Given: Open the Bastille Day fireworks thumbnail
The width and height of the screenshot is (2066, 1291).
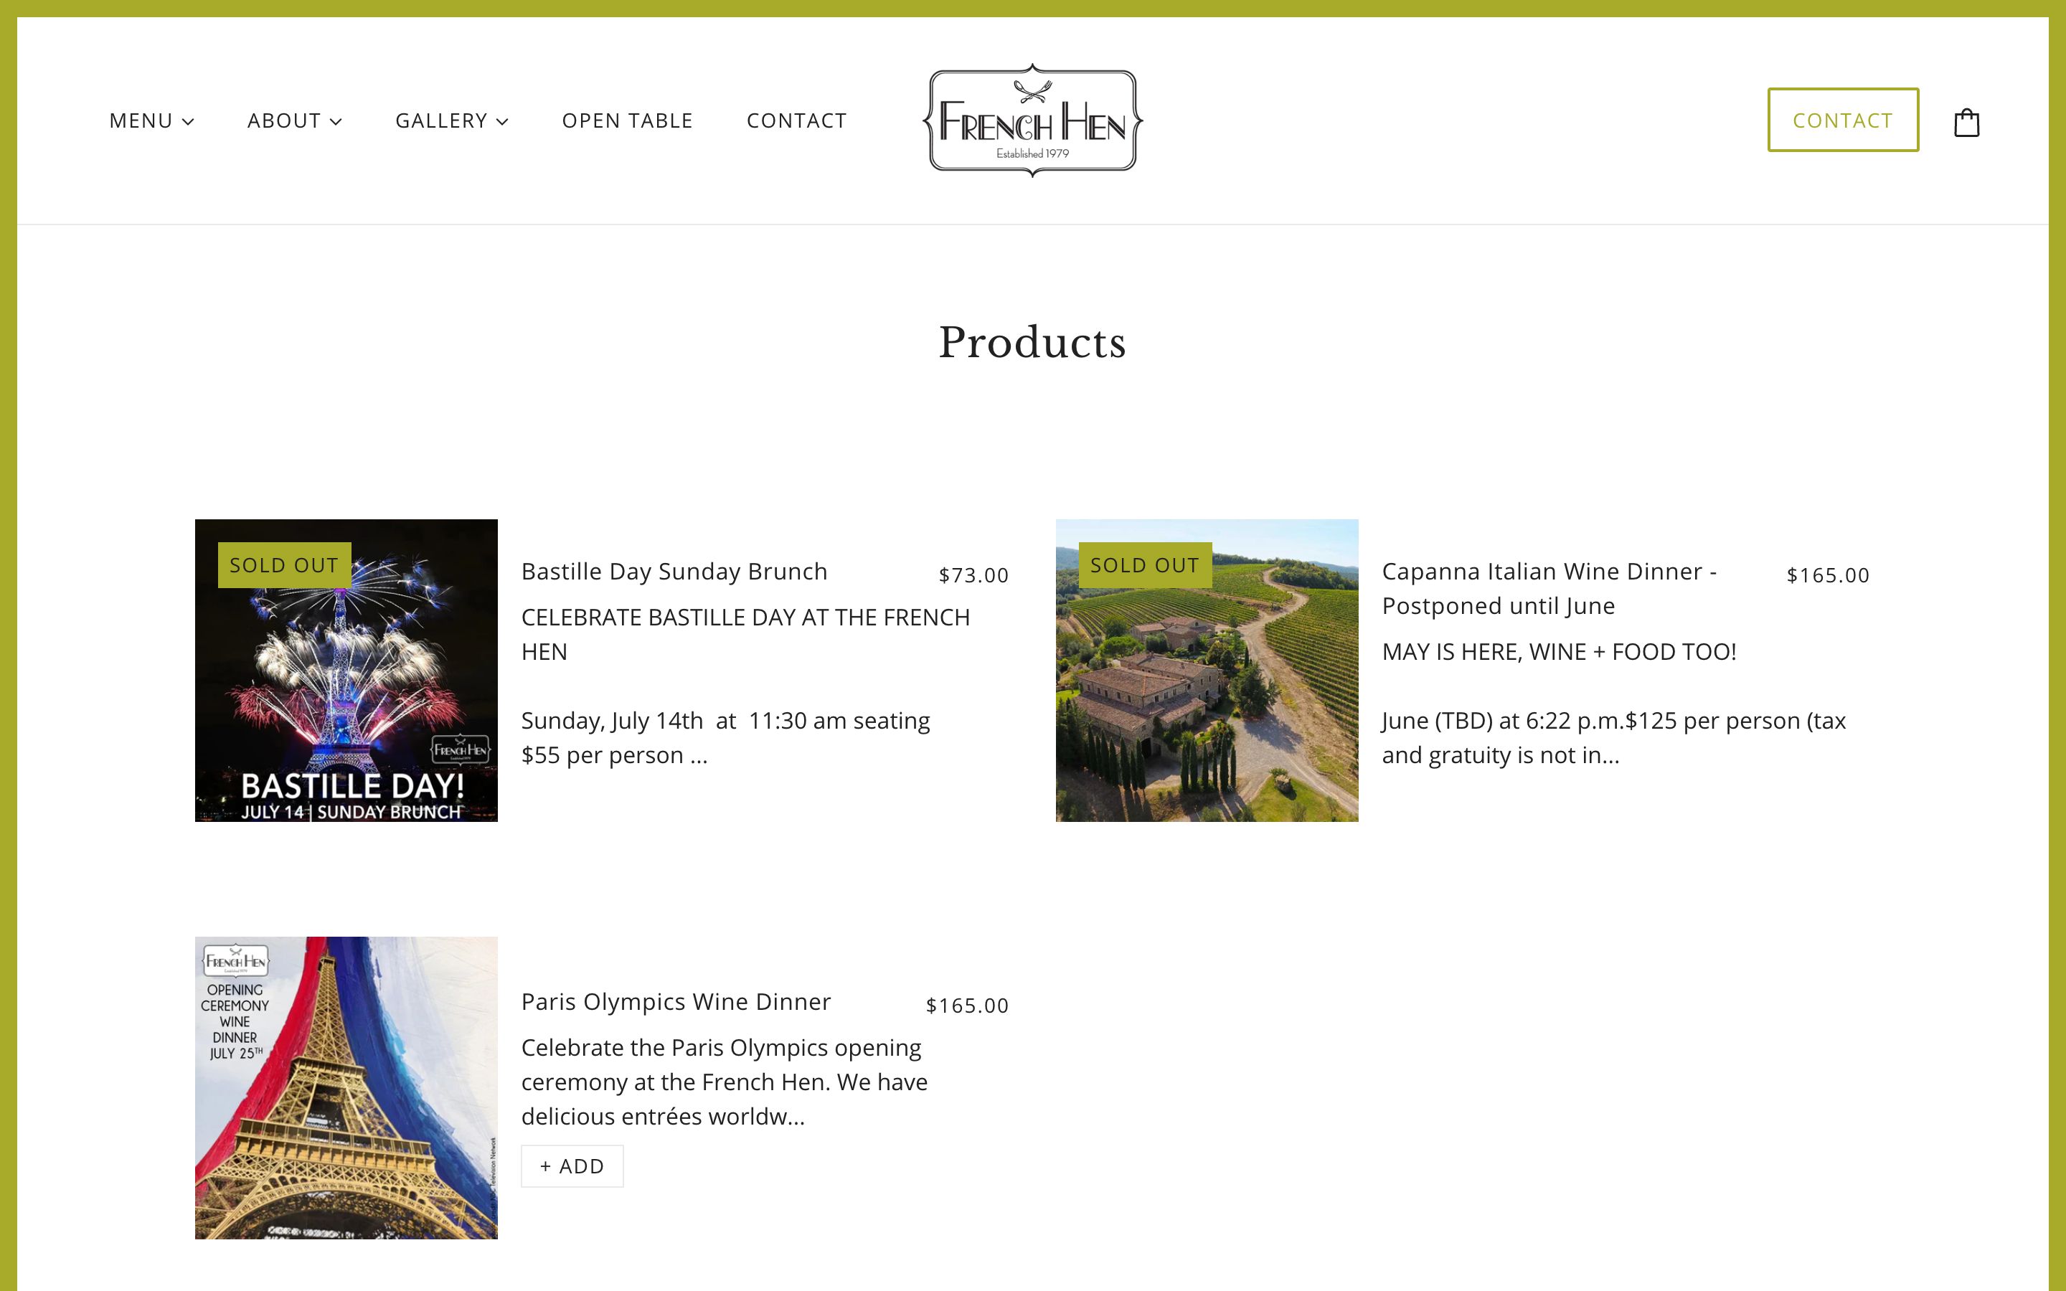Looking at the screenshot, I should click(346, 671).
